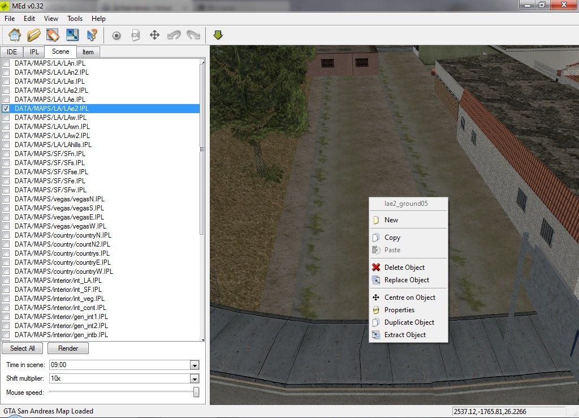Open the Tools menu
The width and height of the screenshot is (579, 418).
[75, 19]
